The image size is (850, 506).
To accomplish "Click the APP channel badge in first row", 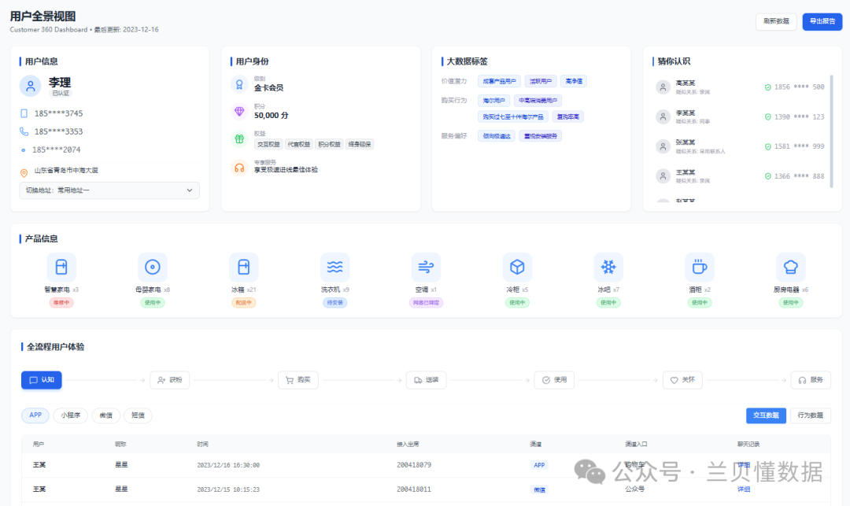I will point(539,465).
